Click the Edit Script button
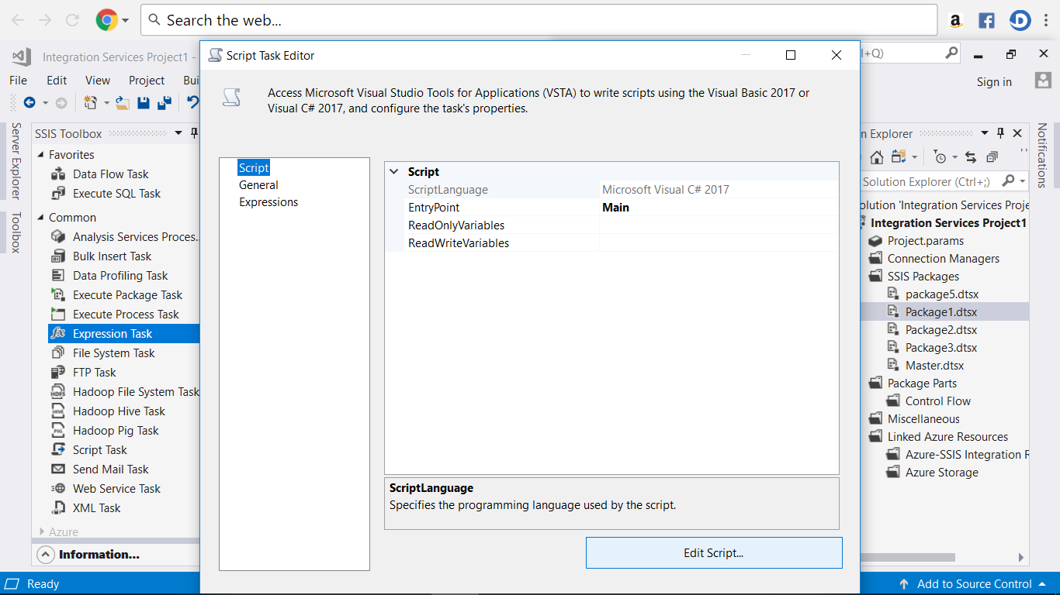The width and height of the screenshot is (1060, 595). [x=713, y=552]
